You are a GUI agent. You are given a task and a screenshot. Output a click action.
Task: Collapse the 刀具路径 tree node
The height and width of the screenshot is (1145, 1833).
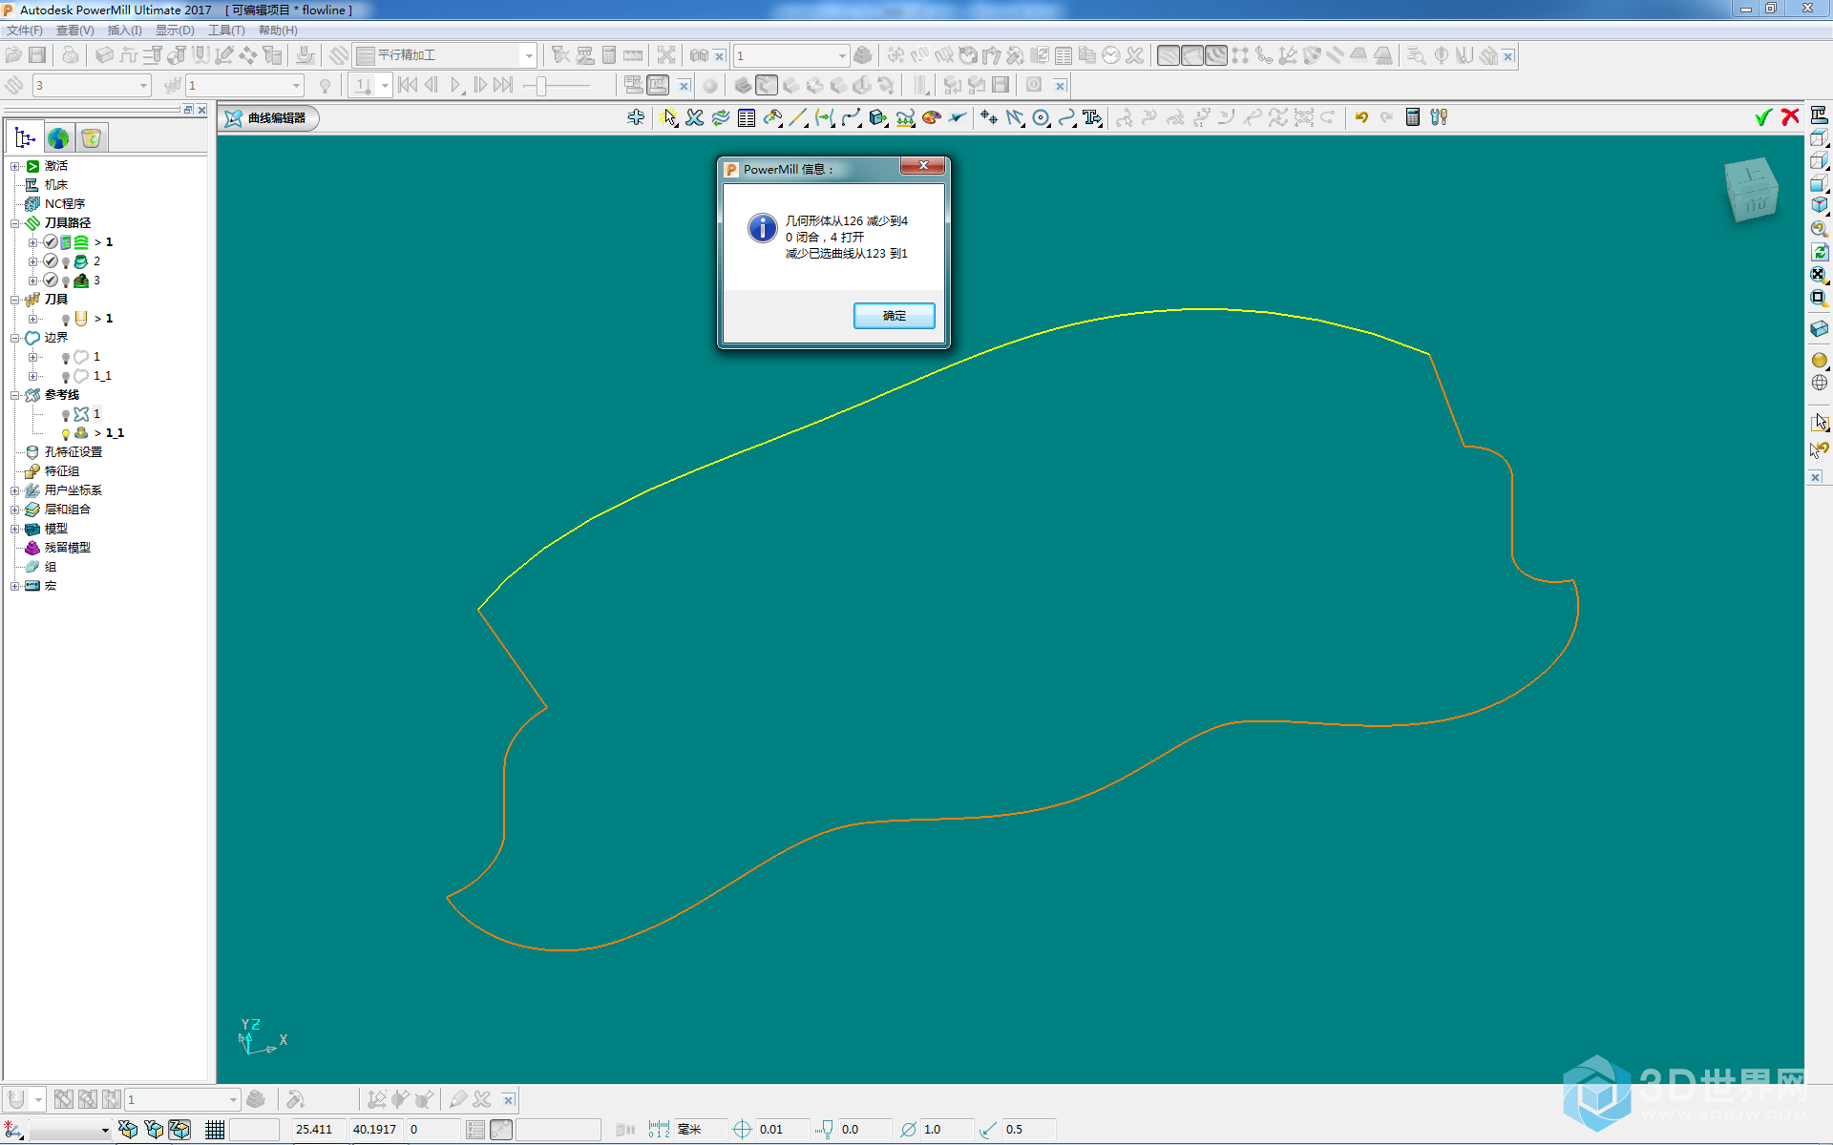pyautogui.click(x=15, y=223)
